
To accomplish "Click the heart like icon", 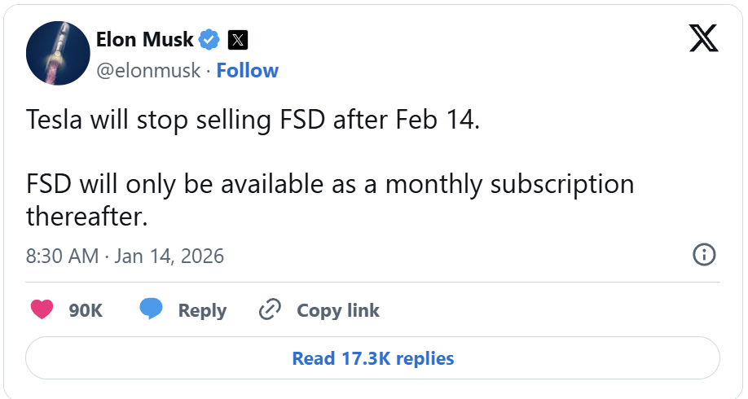I will click(x=42, y=310).
